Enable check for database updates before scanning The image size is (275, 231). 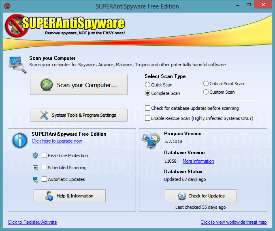[x=148, y=108]
